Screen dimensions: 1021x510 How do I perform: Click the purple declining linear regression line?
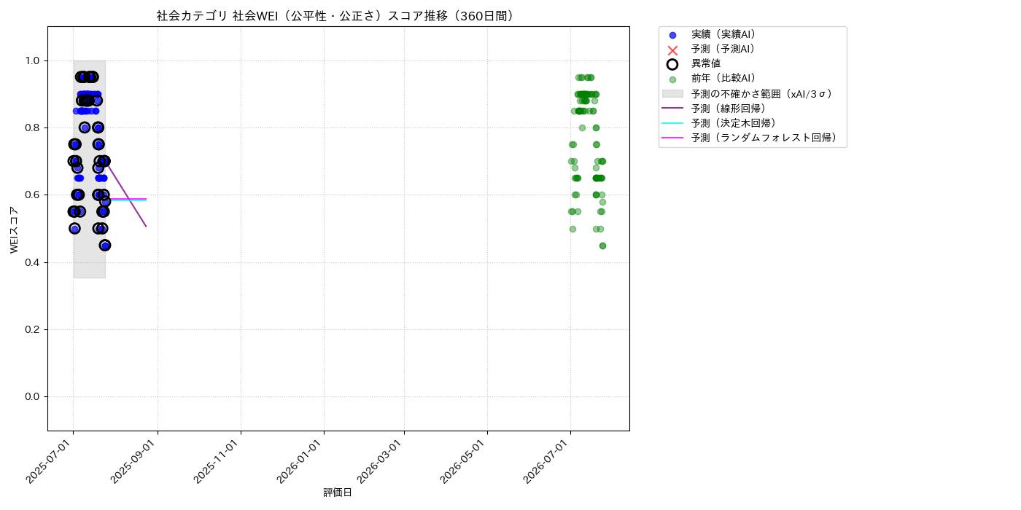point(128,195)
